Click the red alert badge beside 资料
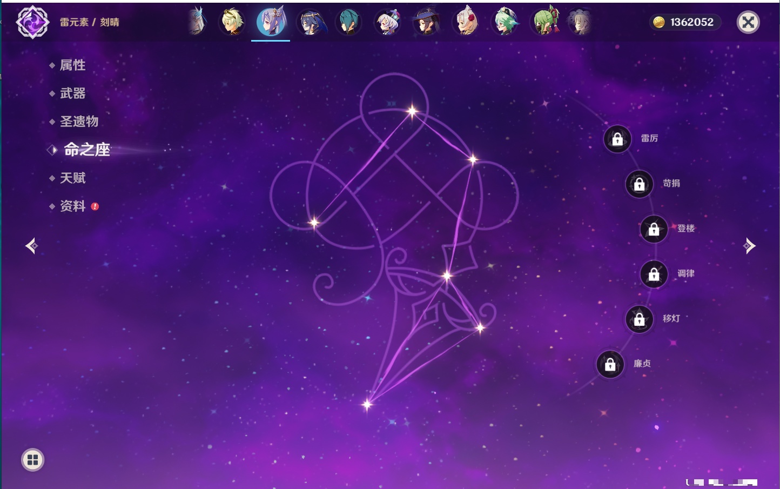This screenshot has height=489, width=780. pos(95,206)
